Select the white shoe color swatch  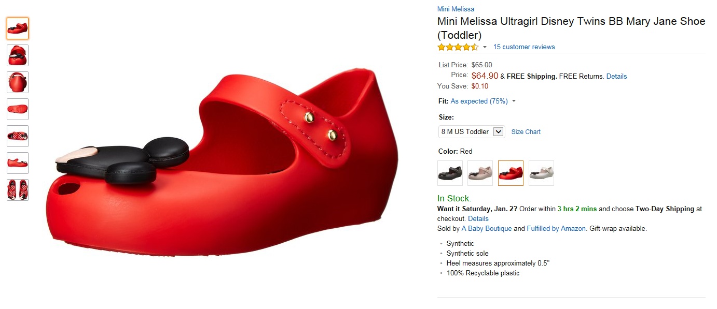[541, 173]
